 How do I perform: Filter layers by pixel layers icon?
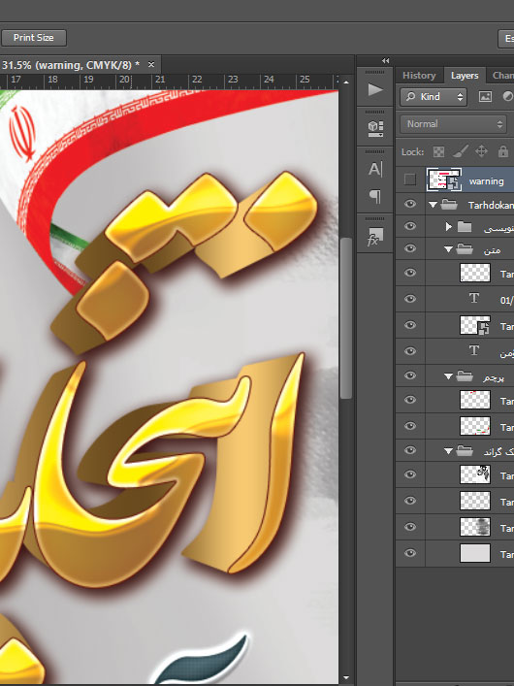click(x=485, y=97)
